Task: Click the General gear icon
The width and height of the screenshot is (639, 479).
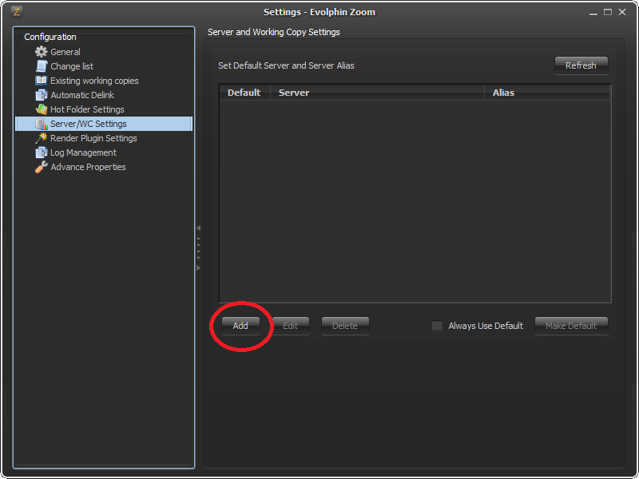Action: click(42, 52)
